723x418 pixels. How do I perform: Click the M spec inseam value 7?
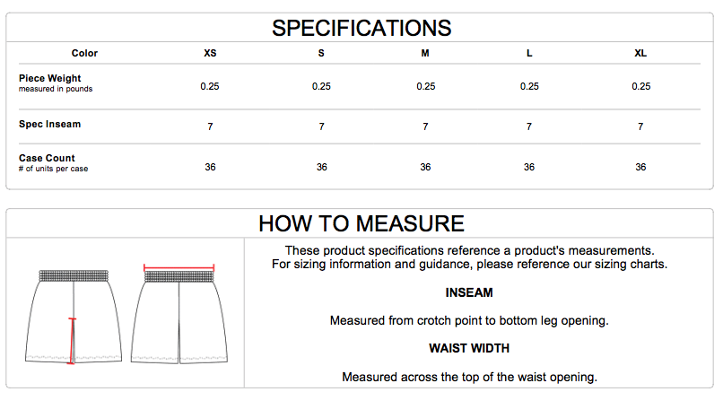click(425, 127)
